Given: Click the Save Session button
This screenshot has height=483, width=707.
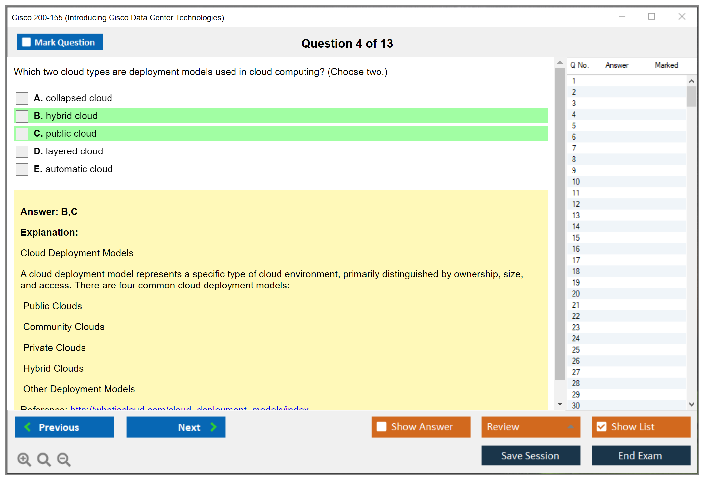Looking at the screenshot, I should 530,455.
